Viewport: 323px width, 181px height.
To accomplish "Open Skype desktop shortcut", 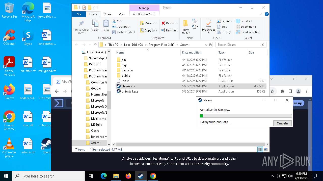I will click(x=28, y=38).
